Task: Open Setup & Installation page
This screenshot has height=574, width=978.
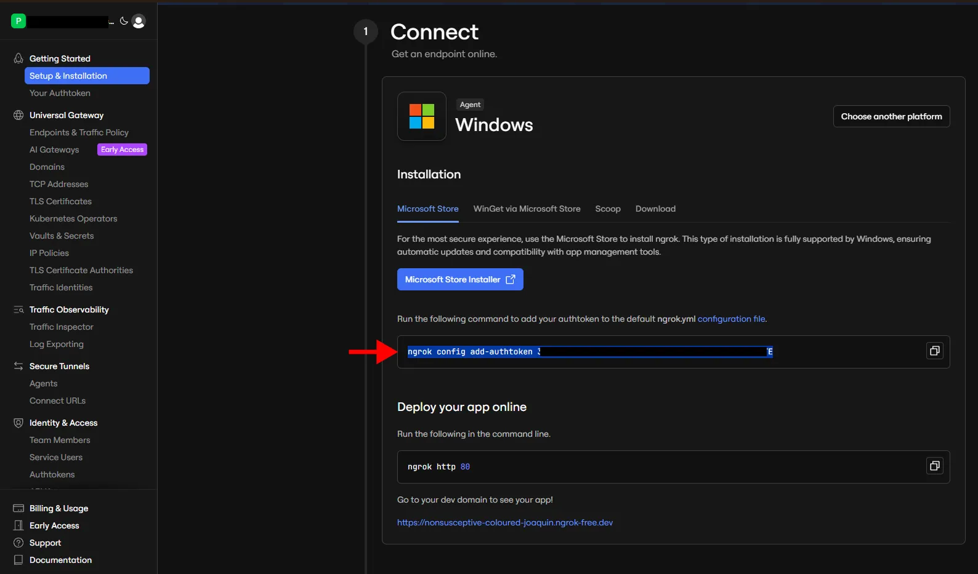Action: [87, 76]
